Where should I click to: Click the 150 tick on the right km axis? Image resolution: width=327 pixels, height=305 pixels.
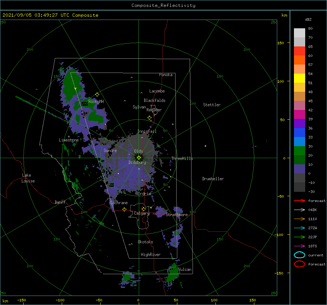pyautogui.click(x=280, y=43)
